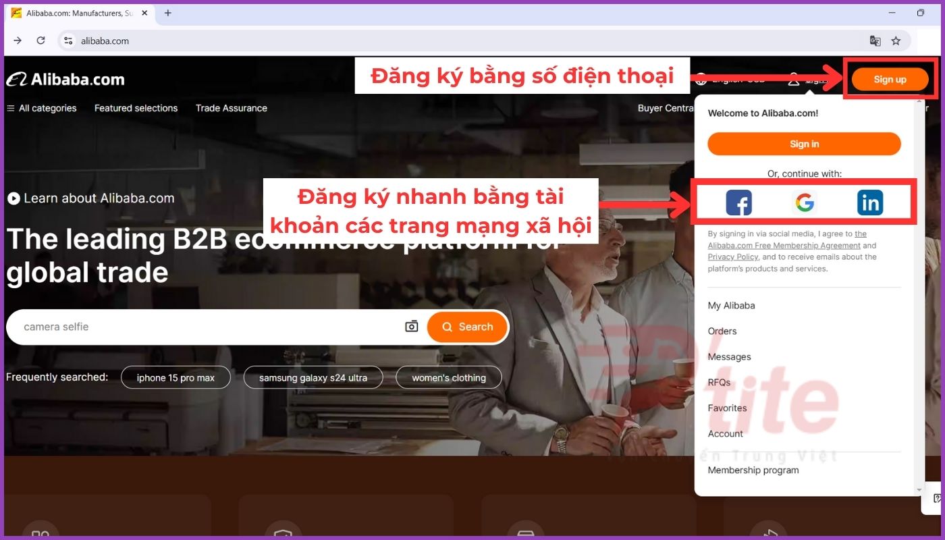
Task: Click the browser forward arrow
Action: tap(18, 40)
